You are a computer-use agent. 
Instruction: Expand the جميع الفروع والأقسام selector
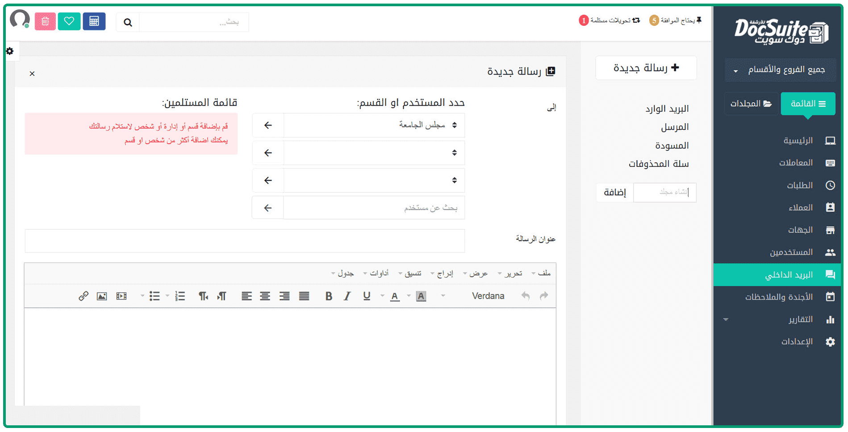(780, 70)
